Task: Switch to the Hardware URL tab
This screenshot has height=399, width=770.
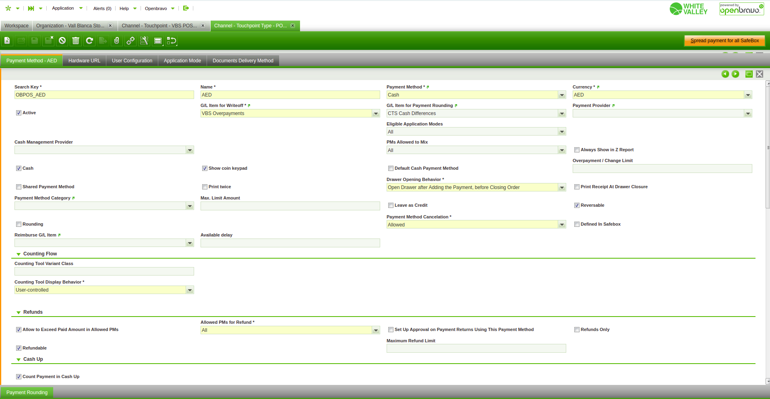Action: pyautogui.click(x=84, y=61)
